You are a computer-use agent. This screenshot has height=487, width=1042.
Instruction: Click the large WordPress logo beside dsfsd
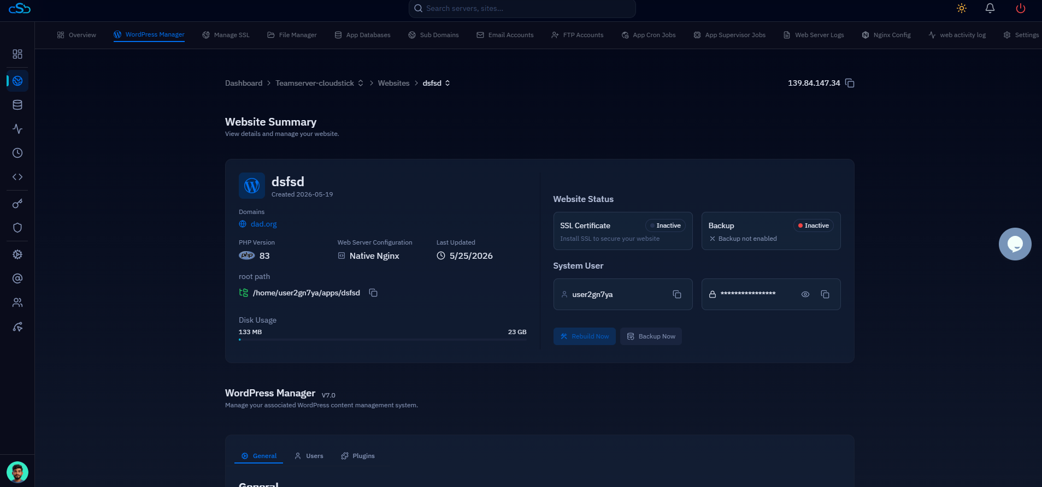[252, 186]
